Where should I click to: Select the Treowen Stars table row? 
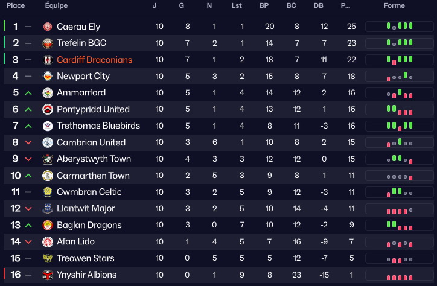point(217,258)
